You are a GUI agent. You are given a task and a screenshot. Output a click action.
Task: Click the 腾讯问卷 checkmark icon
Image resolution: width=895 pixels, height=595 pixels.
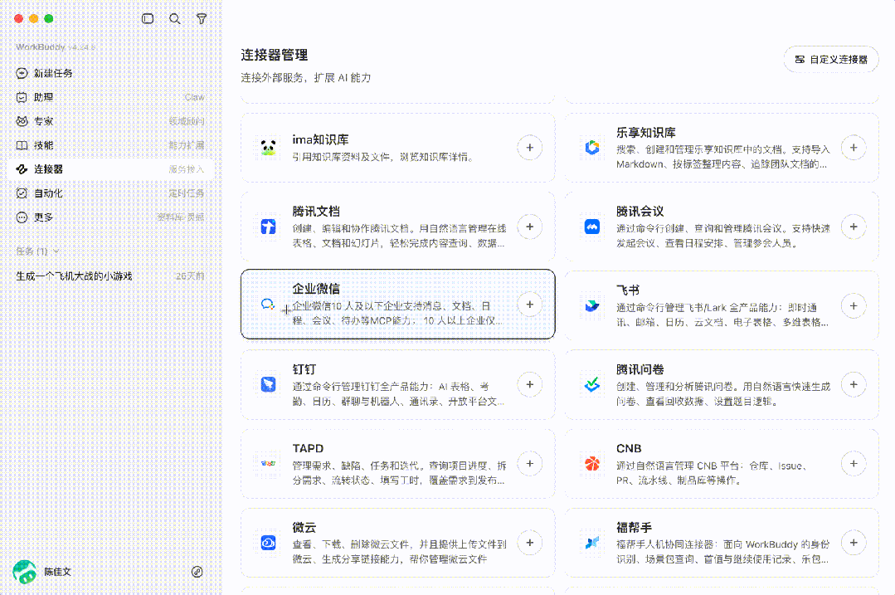(x=592, y=384)
